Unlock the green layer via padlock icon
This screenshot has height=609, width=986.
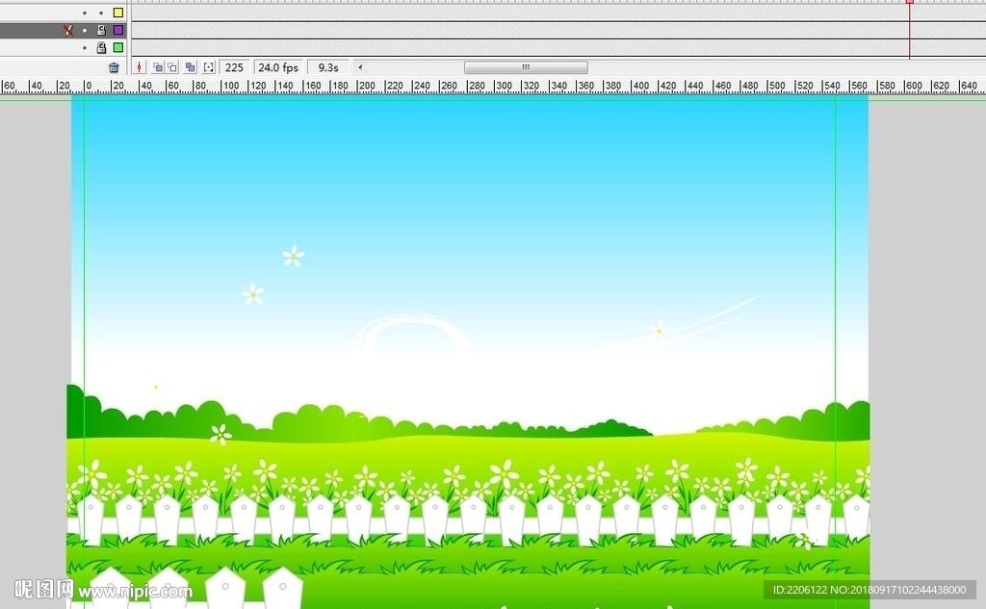[x=101, y=47]
